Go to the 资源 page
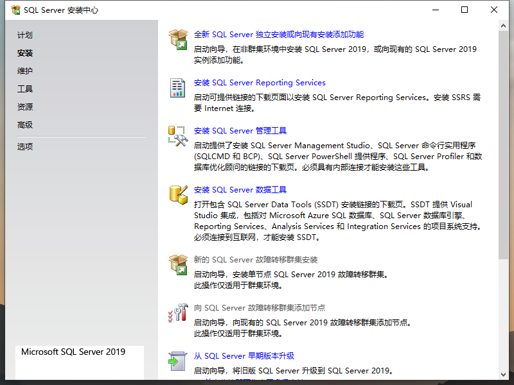Screen dimensions: 514x385 tap(25, 107)
